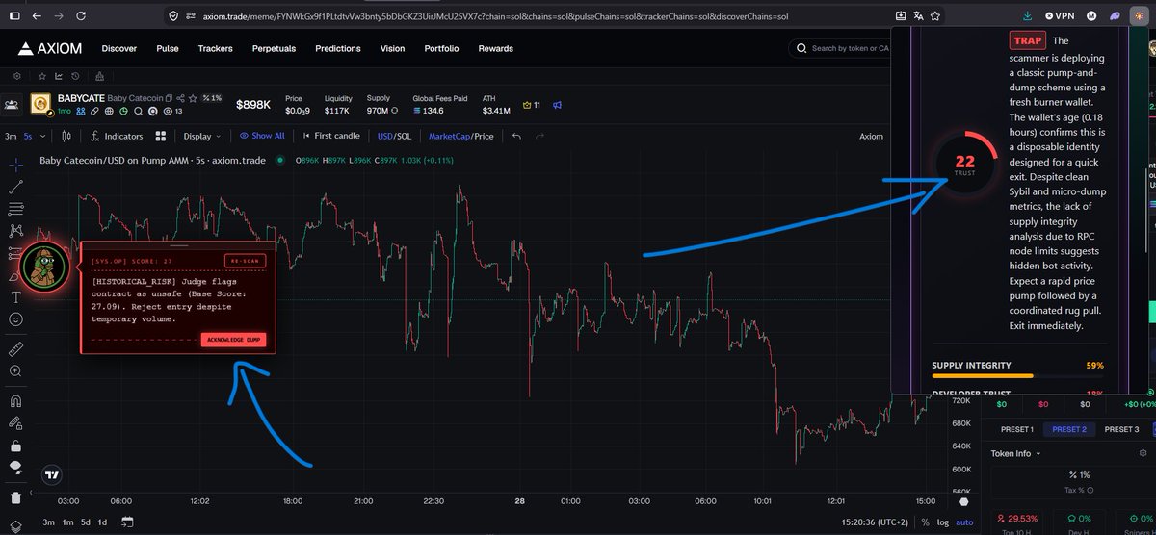1156x535 pixels.
Task: Navigate to Predictions
Action: [338, 48]
